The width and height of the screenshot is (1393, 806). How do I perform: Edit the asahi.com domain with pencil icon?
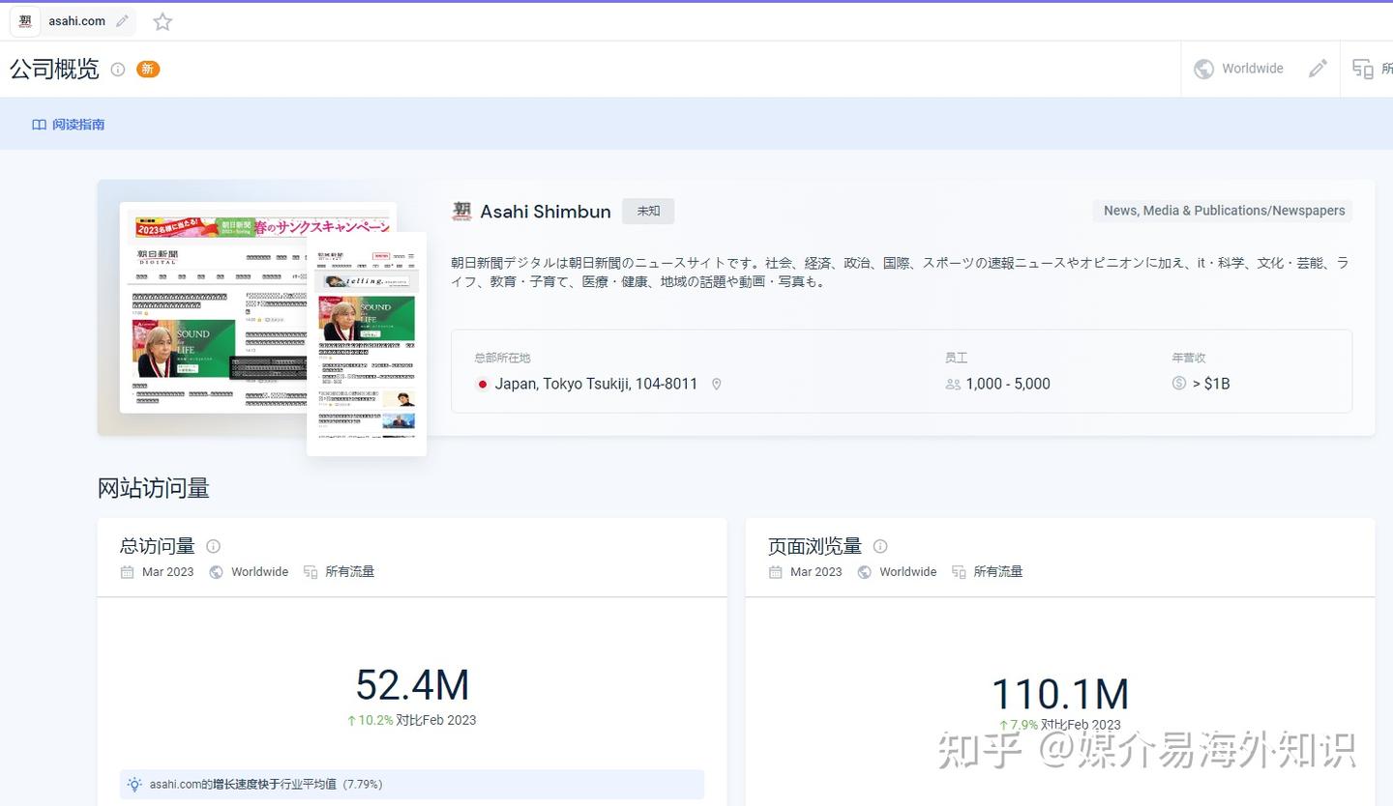(x=122, y=21)
